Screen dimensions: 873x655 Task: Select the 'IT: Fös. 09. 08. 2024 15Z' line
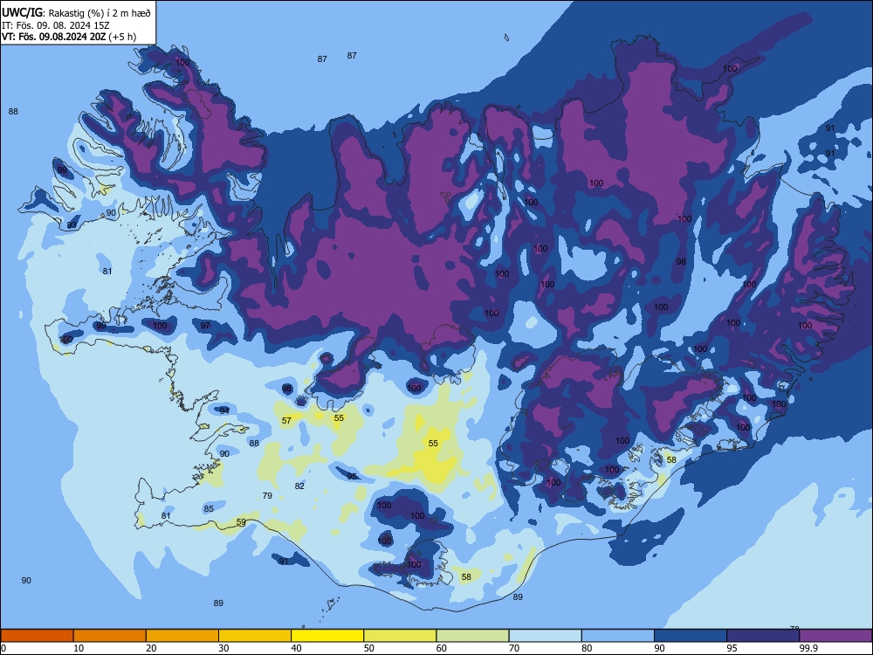(x=55, y=25)
